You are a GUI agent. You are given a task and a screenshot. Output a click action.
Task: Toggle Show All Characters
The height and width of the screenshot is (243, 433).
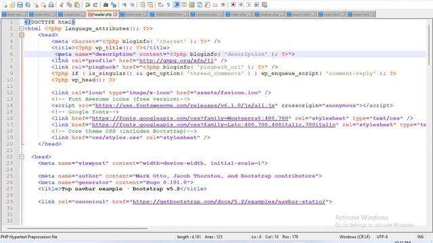click(168, 5)
